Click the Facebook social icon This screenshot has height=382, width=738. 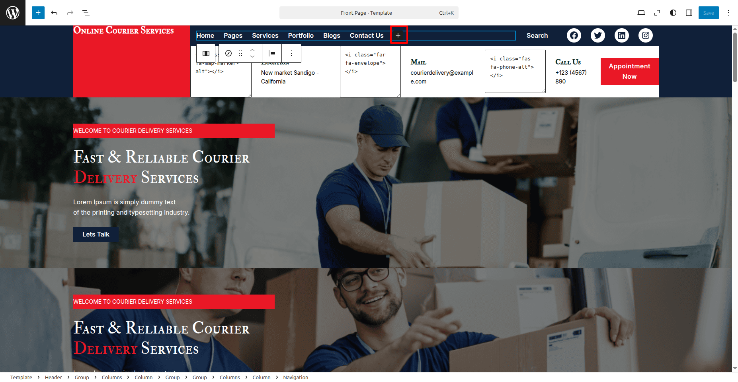(x=574, y=35)
